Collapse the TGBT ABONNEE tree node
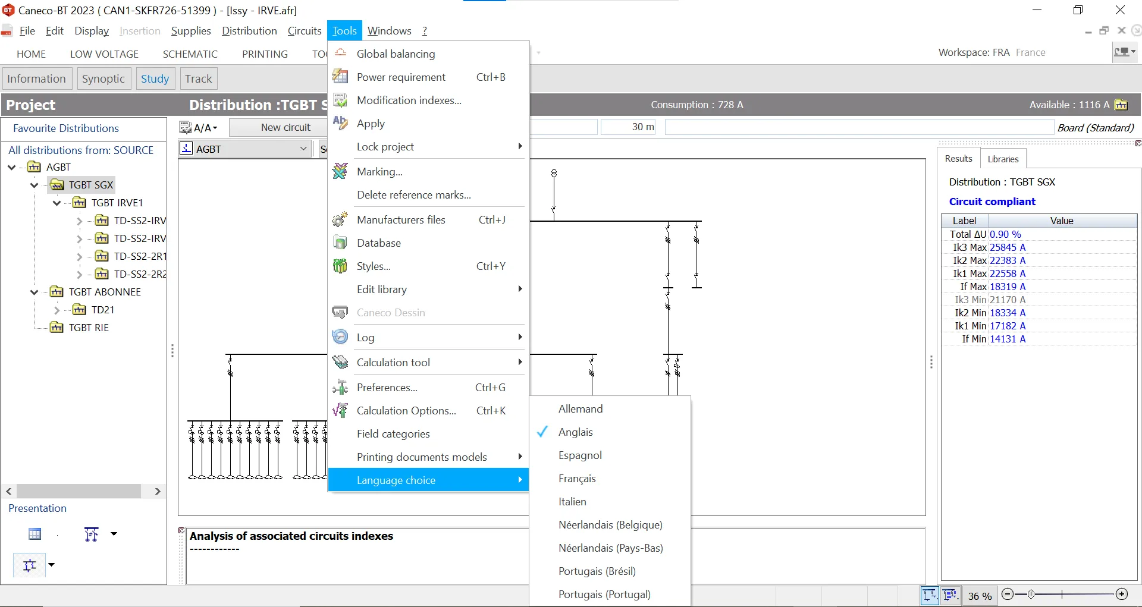The image size is (1142, 607). click(34, 292)
